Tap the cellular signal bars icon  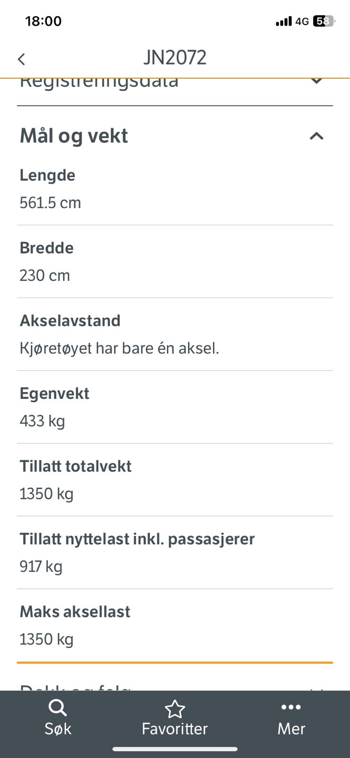[x=284, y=21]
